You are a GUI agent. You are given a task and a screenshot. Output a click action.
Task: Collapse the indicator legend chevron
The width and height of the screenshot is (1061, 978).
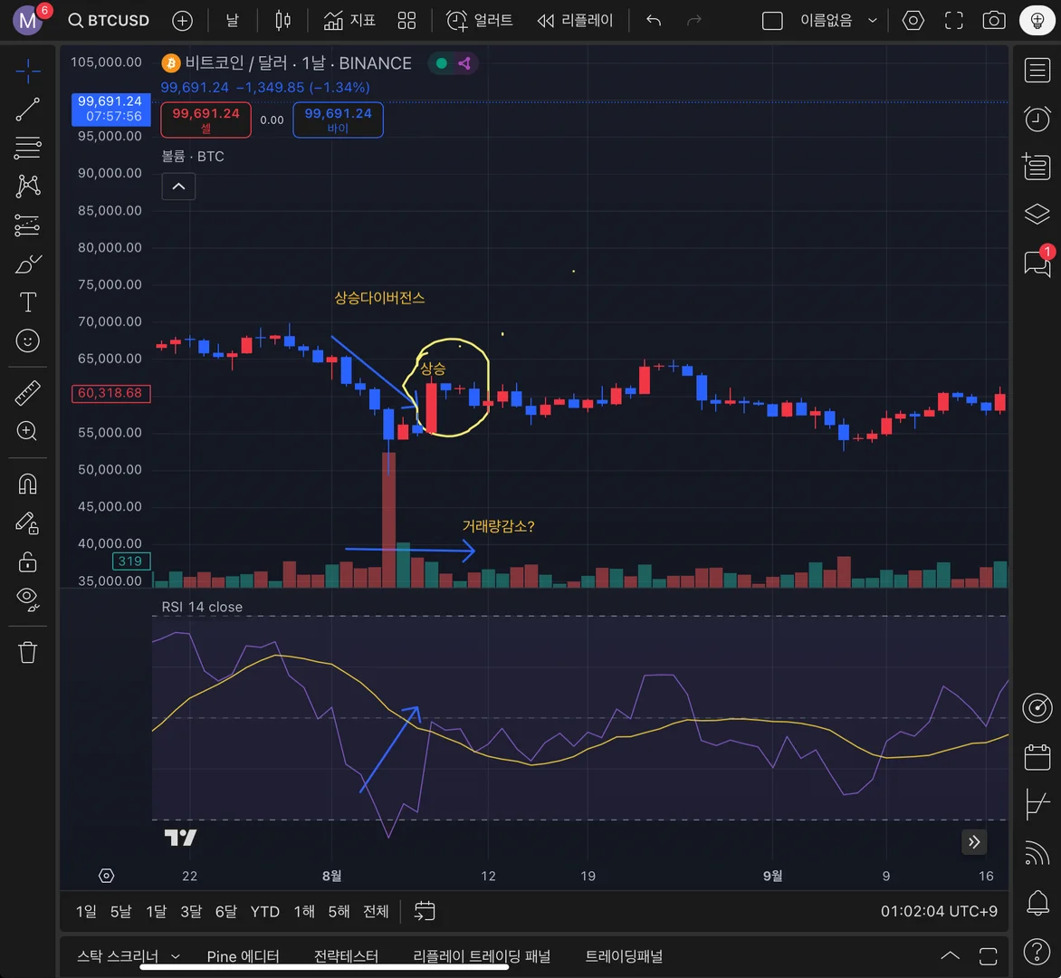(178, 187)
